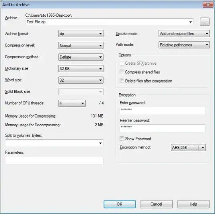Expand the Path mode dropdown showing Relative pathnames
This screenshot has width=215, height=214.
point(184,45)
